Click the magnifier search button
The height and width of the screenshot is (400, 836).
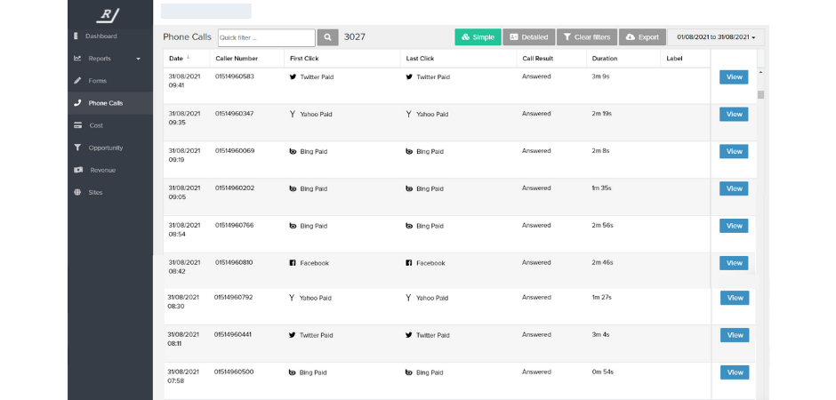pyautogui.click(x=327, y=37)
